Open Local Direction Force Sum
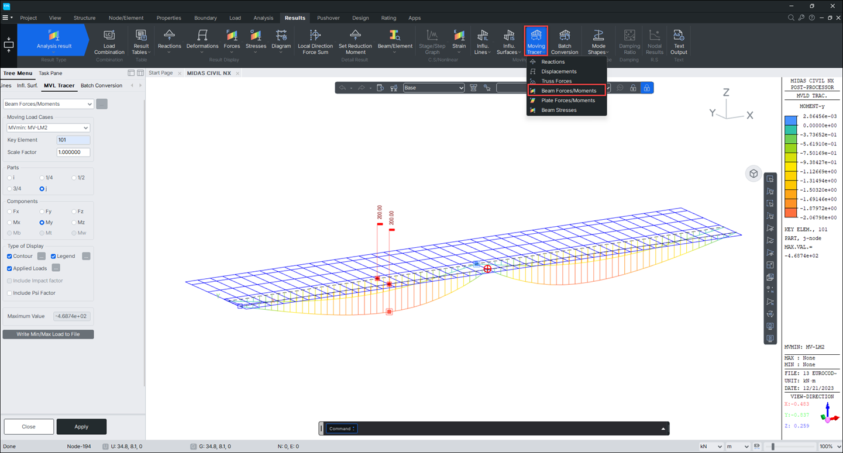Screen dimensions: 843x453 [315, 42]
